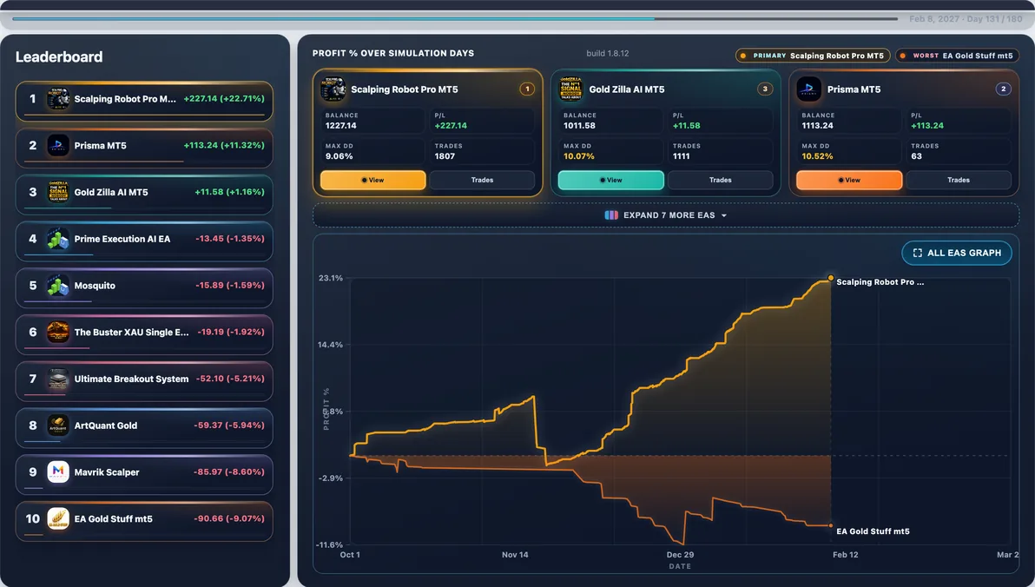Click the orange dot in the WORST pill

[903, 56]
